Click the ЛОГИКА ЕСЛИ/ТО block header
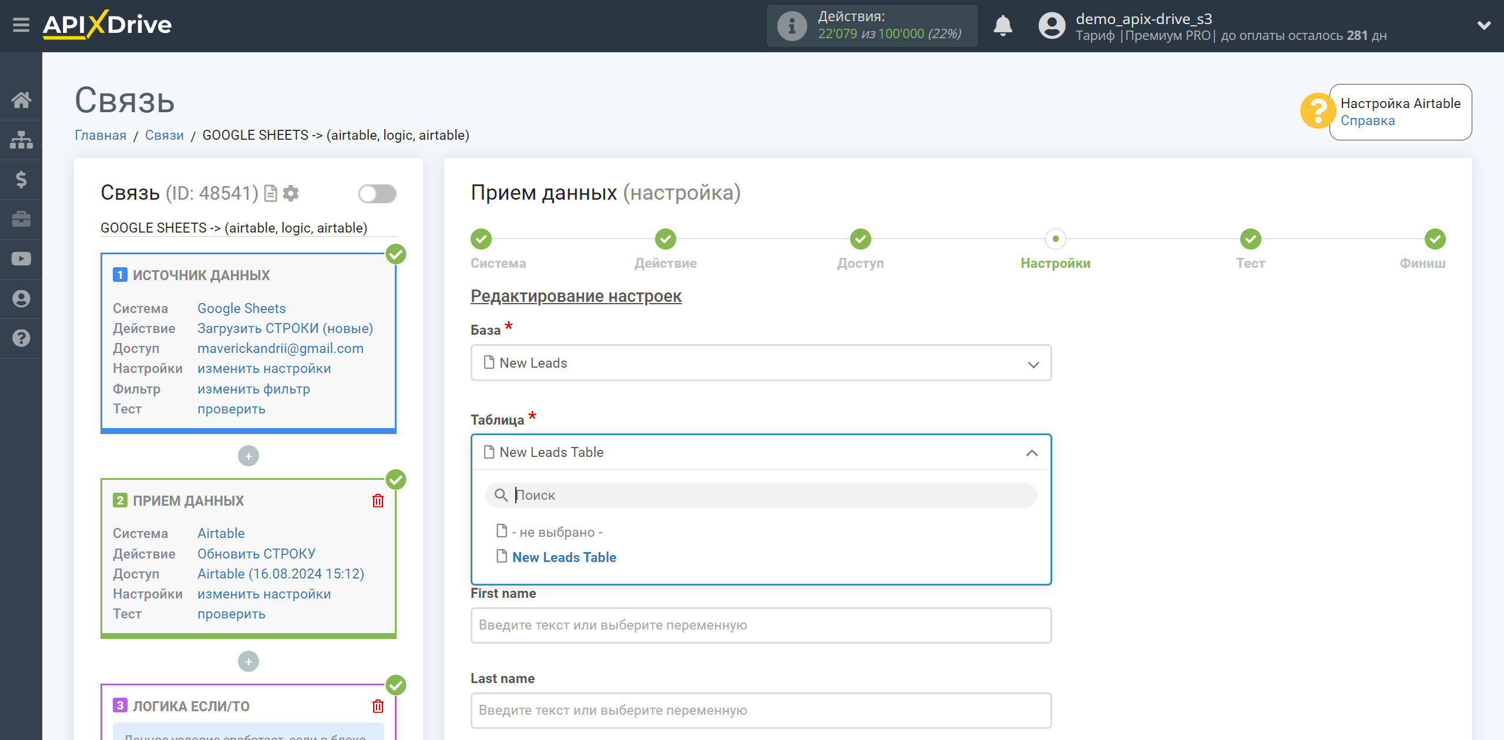 [x=191, y=706]
